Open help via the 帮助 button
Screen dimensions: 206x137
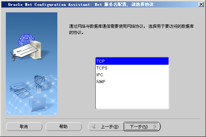(64, 126)
